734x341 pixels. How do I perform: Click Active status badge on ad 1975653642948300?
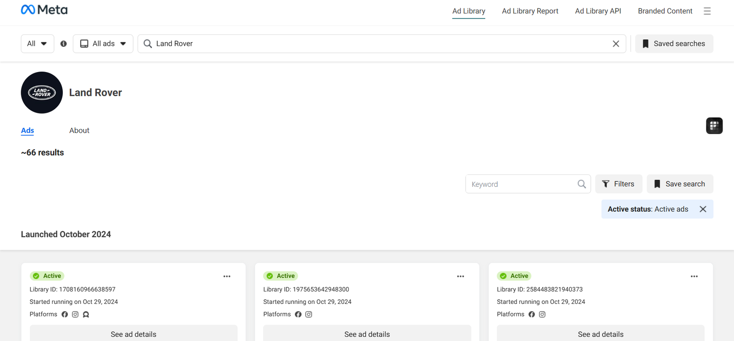[x=281, y=276]
